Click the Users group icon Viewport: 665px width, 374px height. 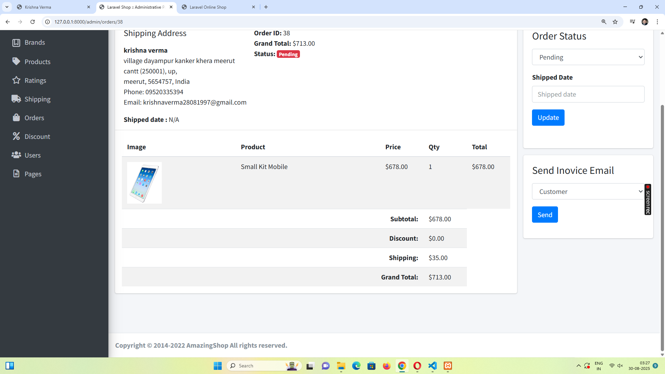point(16,155)
